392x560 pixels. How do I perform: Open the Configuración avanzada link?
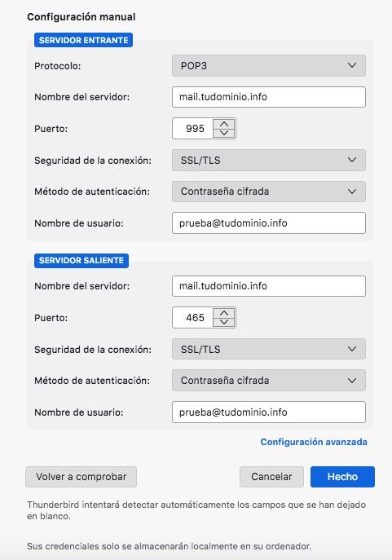click(314, 442)
